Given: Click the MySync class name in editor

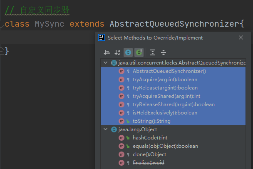Looking at the screenshot, I should 50,24.
